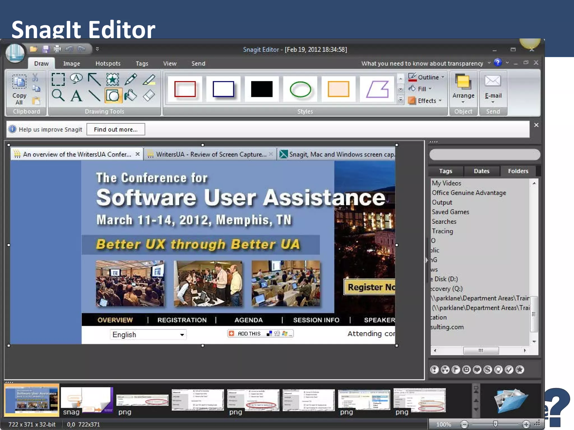
Task: Close the Help us improve Snagit bar
Action: (536, 125)
